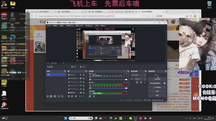Unlock the 媒体源 4 source
216x121 pixels.
point(84,75)
